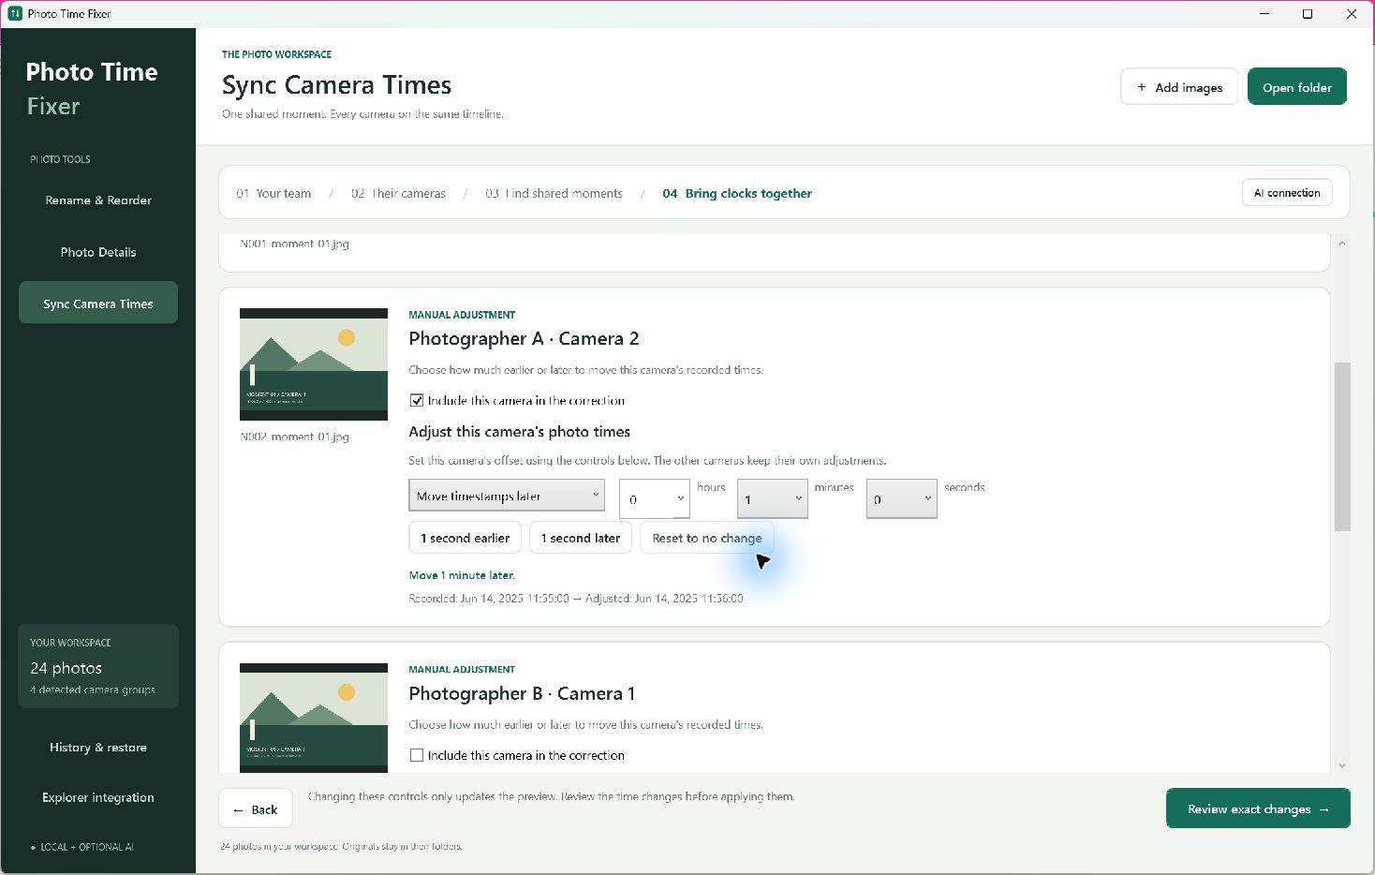1375x875 pixels.
Task: Click the Back button
Action: click(256, 808)
